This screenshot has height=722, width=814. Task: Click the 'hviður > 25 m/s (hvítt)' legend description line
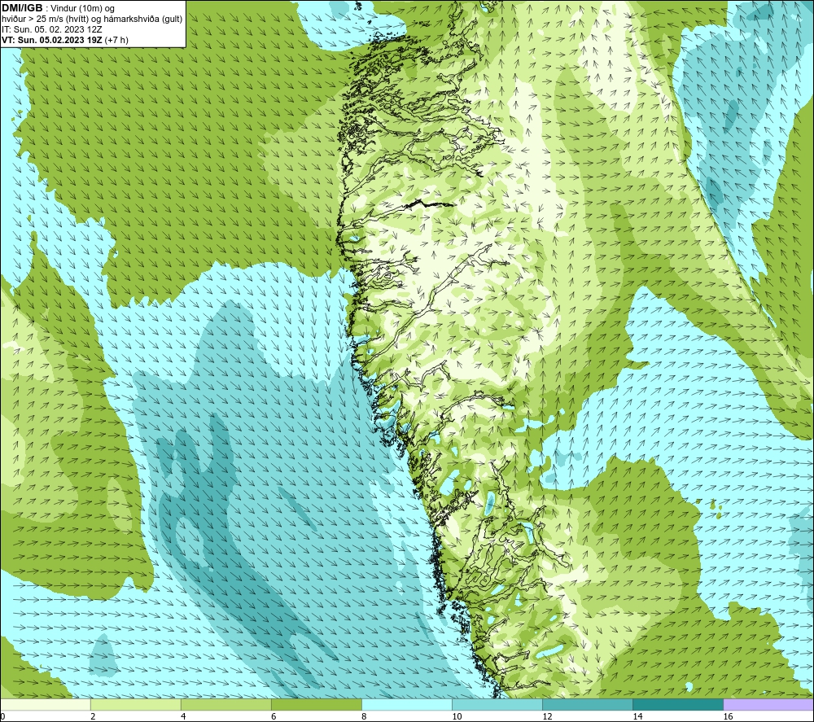[x=92, y=20]
